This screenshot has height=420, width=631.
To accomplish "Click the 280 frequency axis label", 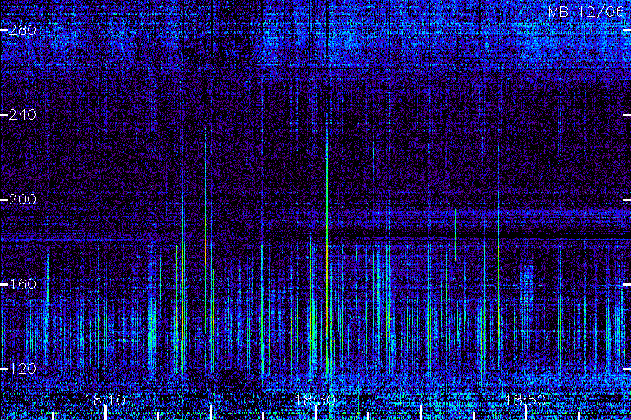I will (x=22, y=30).
